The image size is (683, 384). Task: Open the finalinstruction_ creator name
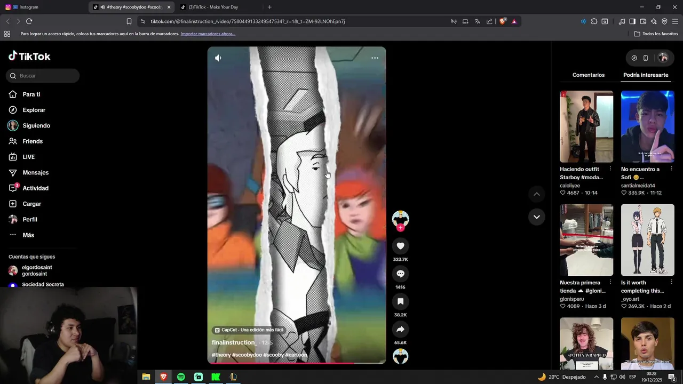point(234,342)
